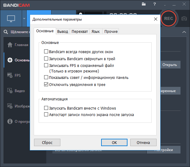
Task: Start recording with the REC button
Action: click(x=169, y=18)
